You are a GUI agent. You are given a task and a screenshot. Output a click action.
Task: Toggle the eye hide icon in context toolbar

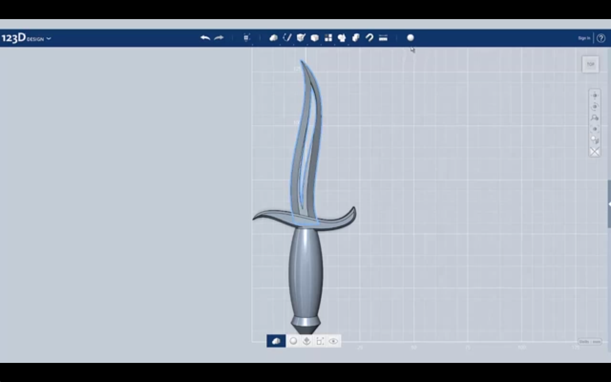coord(334,341)
